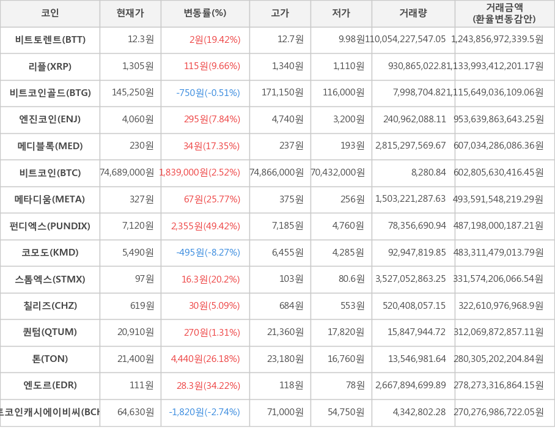Viewport: 555px width, 428px height.
Task: Click the 비트코인골드(BTG) coin name
Action: click(50, 93)
